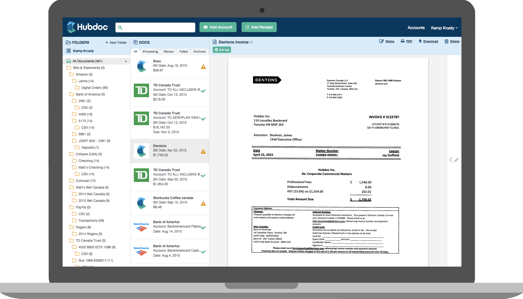523x299 pixels.
Task: Create a New Folder
Action: pos(116,43)
